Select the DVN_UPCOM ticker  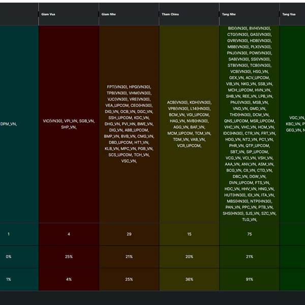[241, 182]
